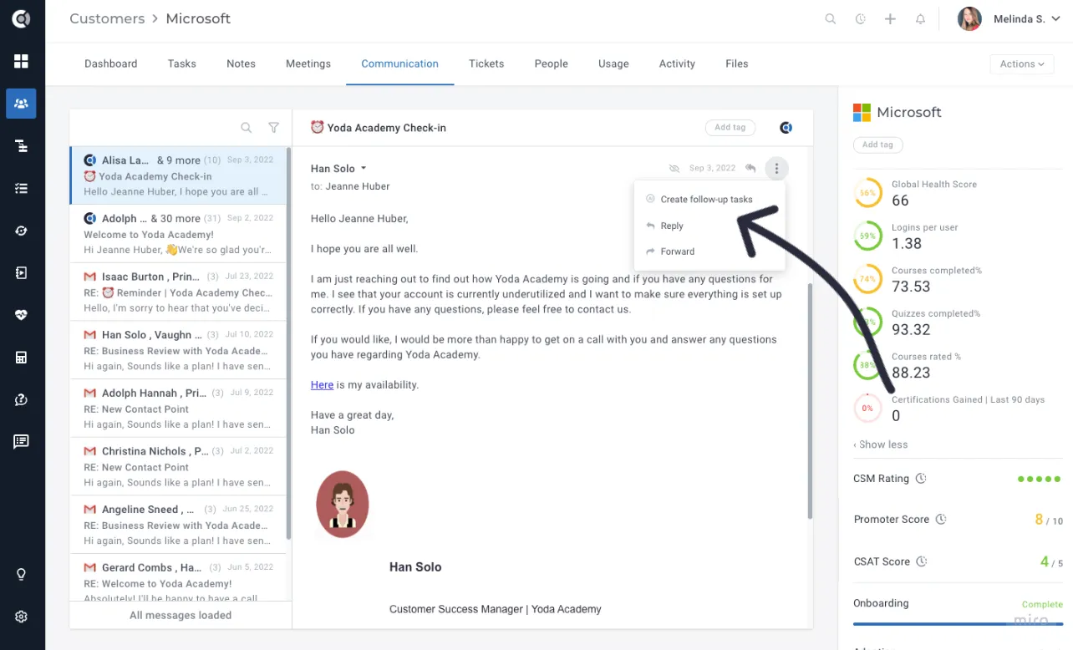Open the Isaac Burton email thread
The height and width of the screenshot is (650, 1073).
pos(178,292)
